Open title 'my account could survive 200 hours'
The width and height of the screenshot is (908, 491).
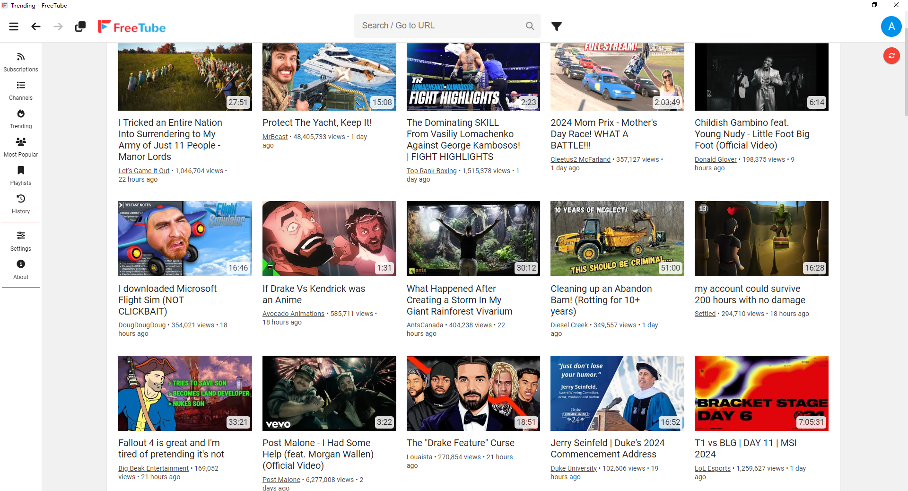pyautogui.click(x=750, y=294)
